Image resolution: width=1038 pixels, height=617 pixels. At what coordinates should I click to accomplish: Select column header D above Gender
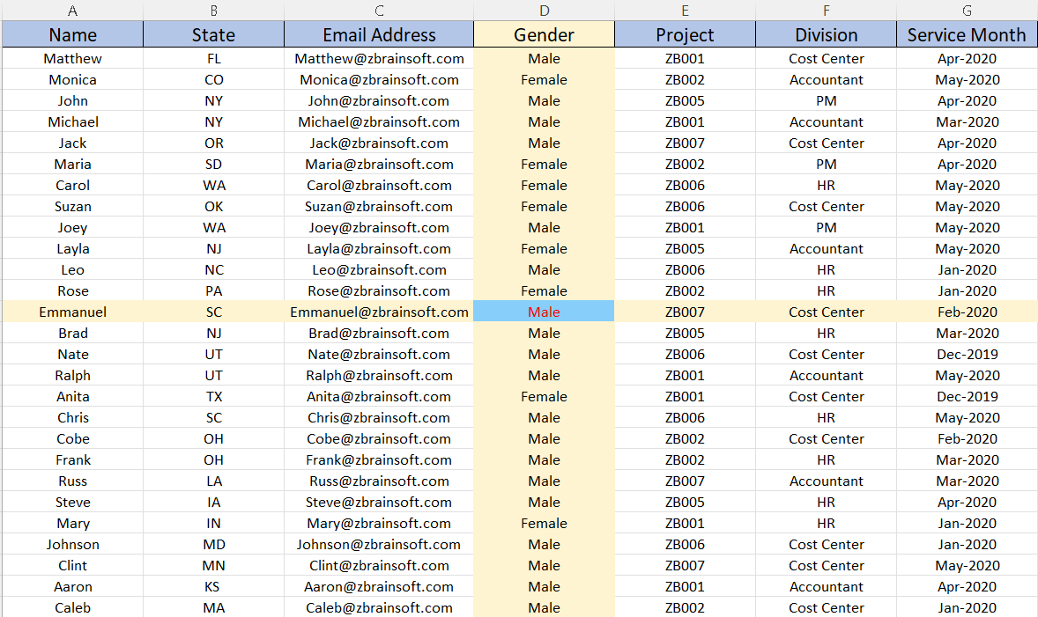[x=544, y=11]
